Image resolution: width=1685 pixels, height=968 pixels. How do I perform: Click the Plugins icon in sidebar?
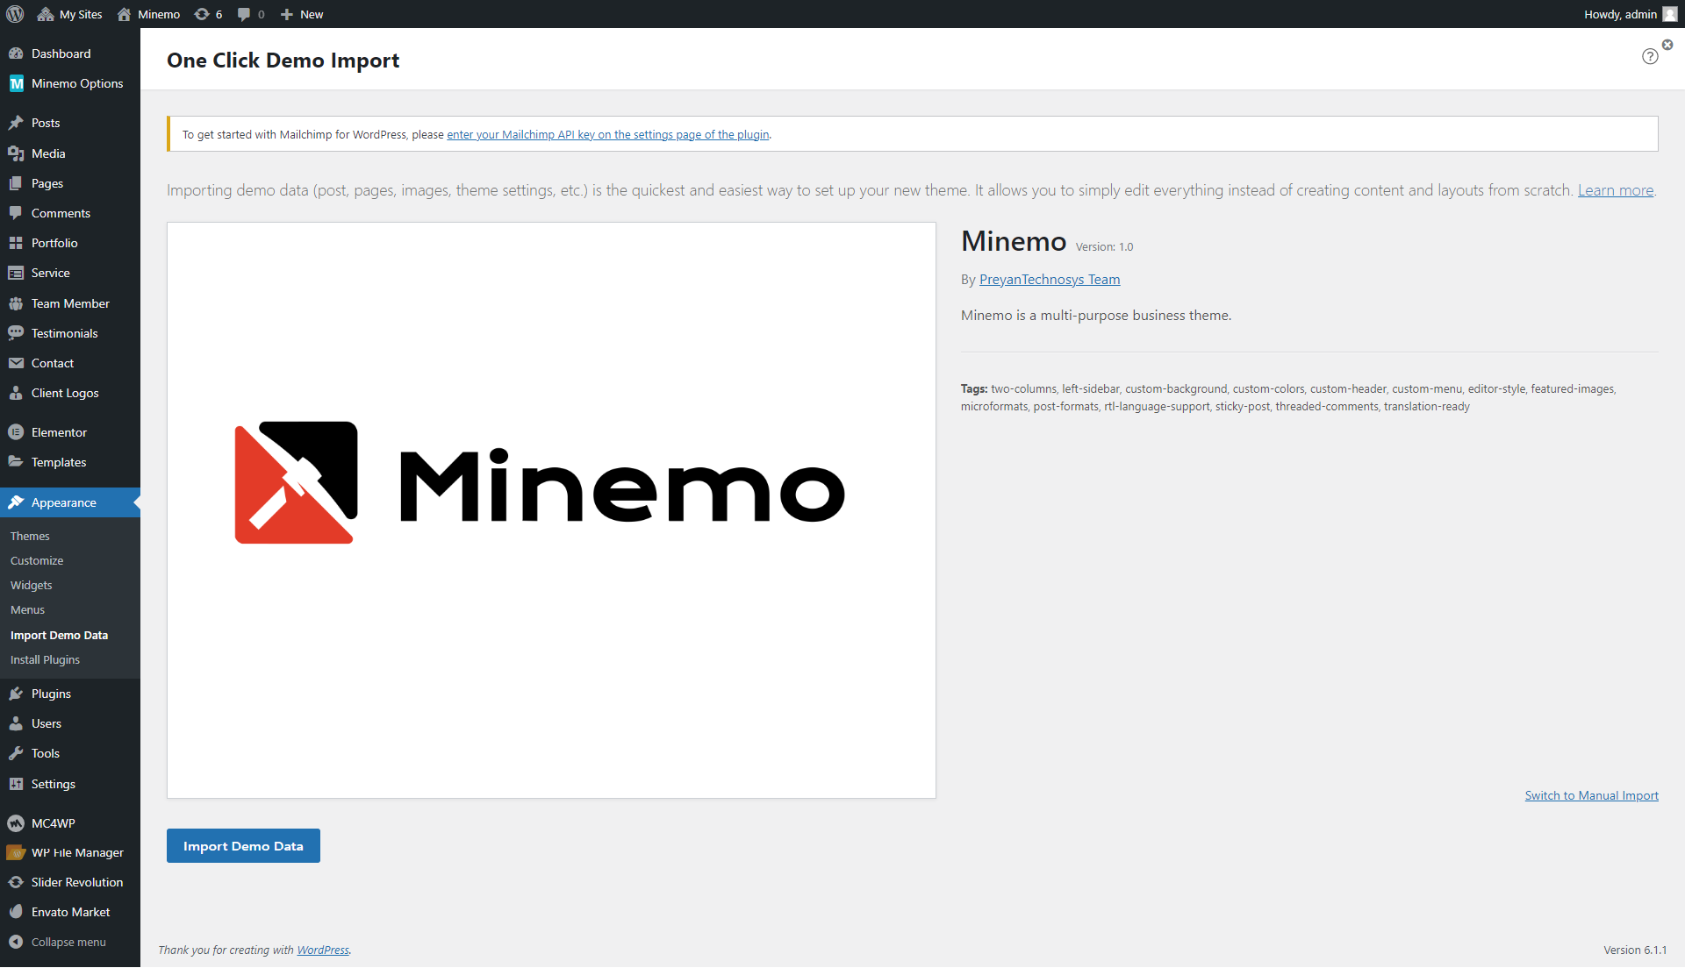click(16, 694)
